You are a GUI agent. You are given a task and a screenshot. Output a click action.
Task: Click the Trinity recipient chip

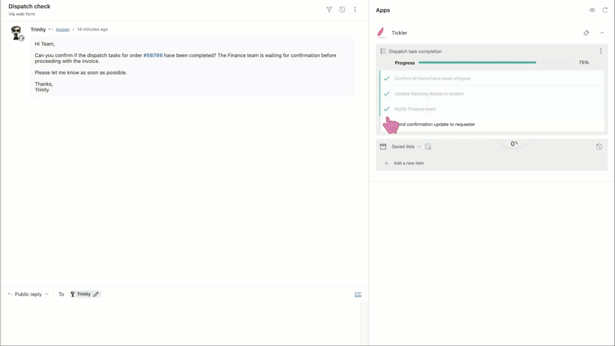[85, 294]
